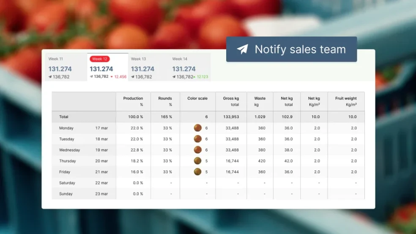
Task: Click Monday's tomato color icon
Action: [197, 128]
